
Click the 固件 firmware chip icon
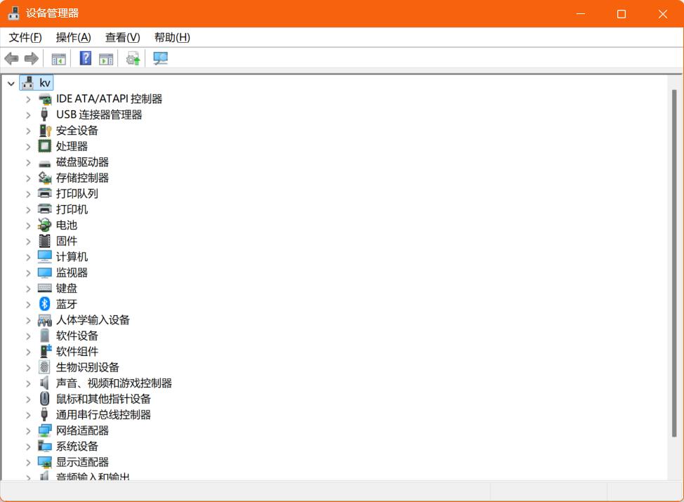(x=44, y=241)
